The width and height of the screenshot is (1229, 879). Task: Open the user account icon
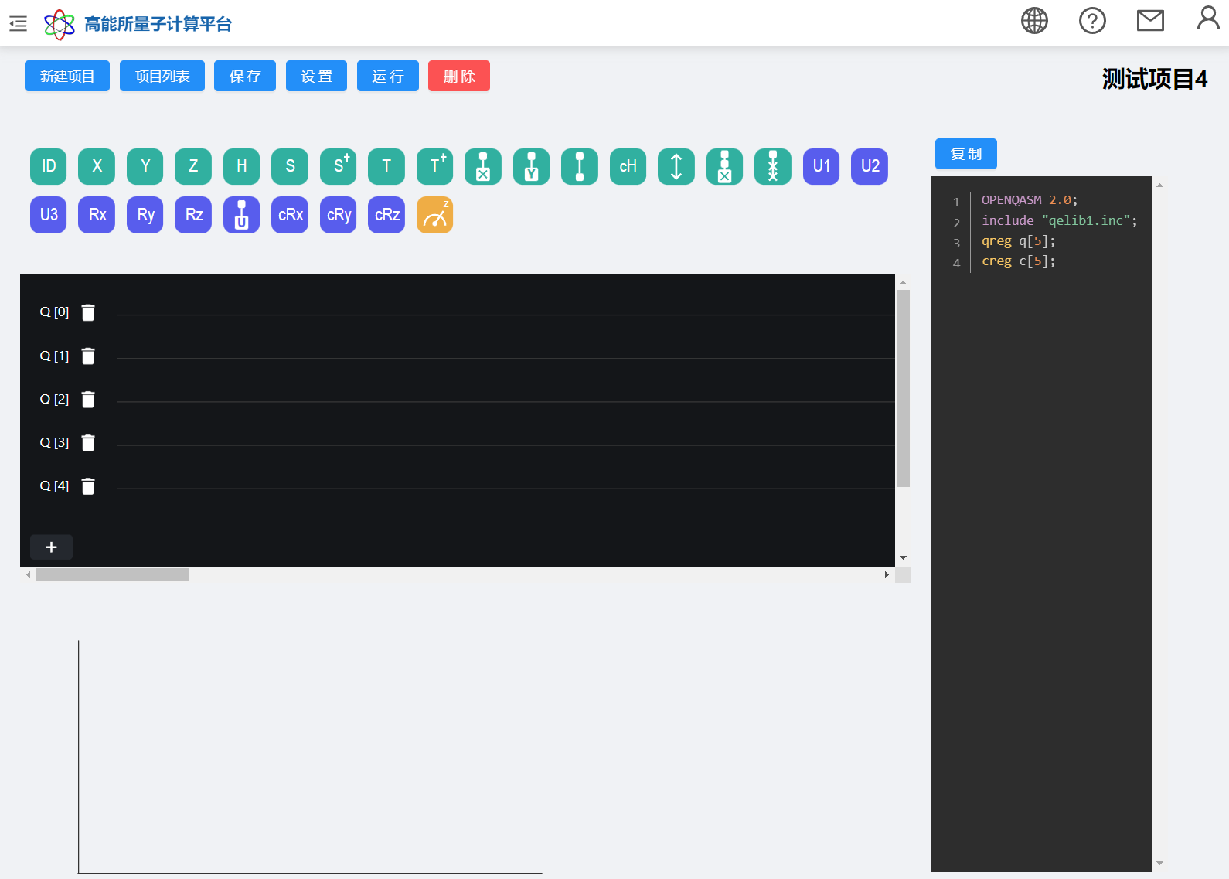point(1208,18)
